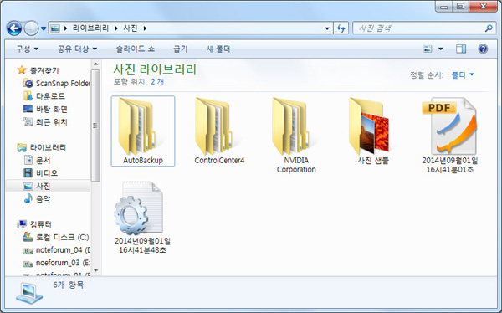Open the address bar history dropdown
Screen dimensions: 502x313
click(x=327, y=28)
